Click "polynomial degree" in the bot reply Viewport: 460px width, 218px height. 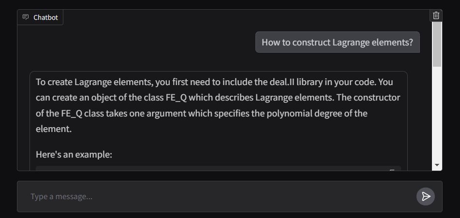[x=312, y=114]
